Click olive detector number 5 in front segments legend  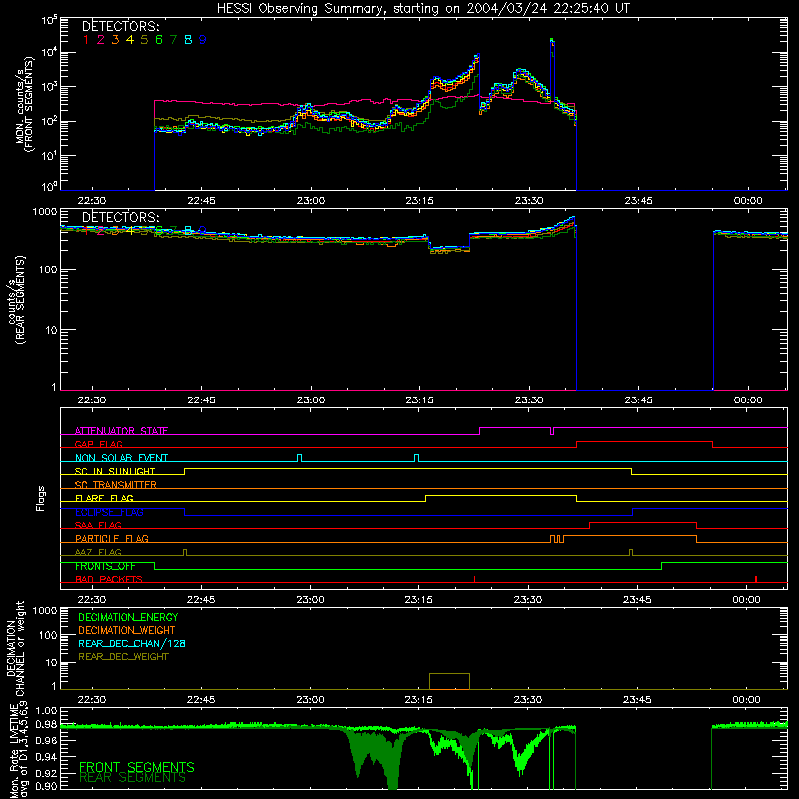[x=144, y=40]
